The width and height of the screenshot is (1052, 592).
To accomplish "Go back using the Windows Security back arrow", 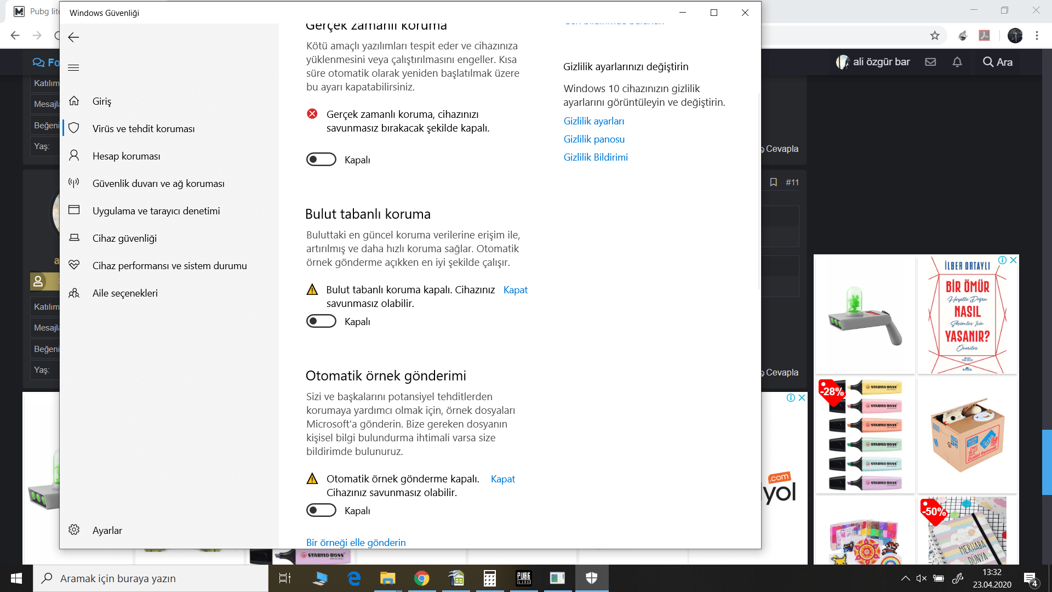I will point(73,37).
